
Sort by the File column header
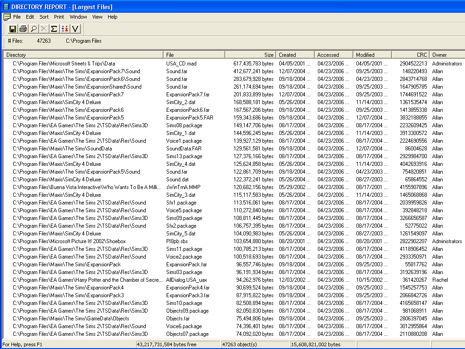click(x=194, y=55)
